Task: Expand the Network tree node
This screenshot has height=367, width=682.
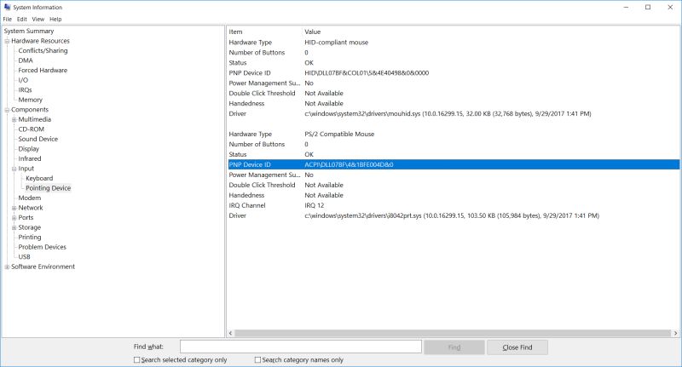Action: click(14, 208)
